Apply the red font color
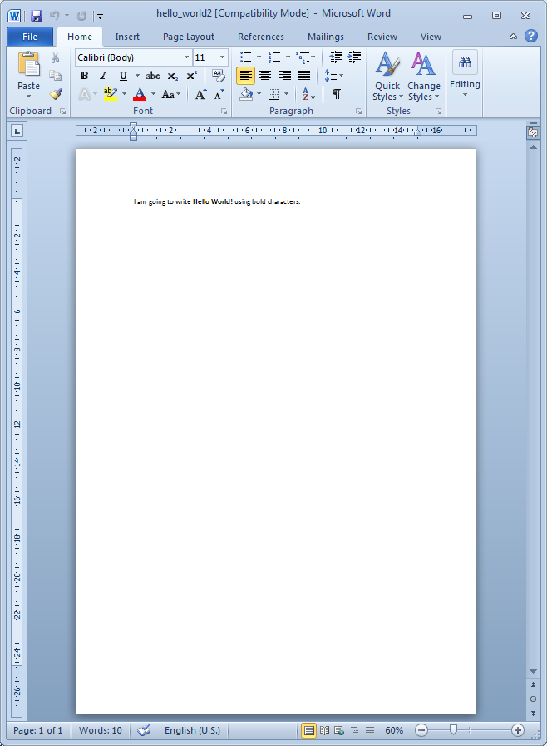 pyautogui.click(x=140, y=94)
